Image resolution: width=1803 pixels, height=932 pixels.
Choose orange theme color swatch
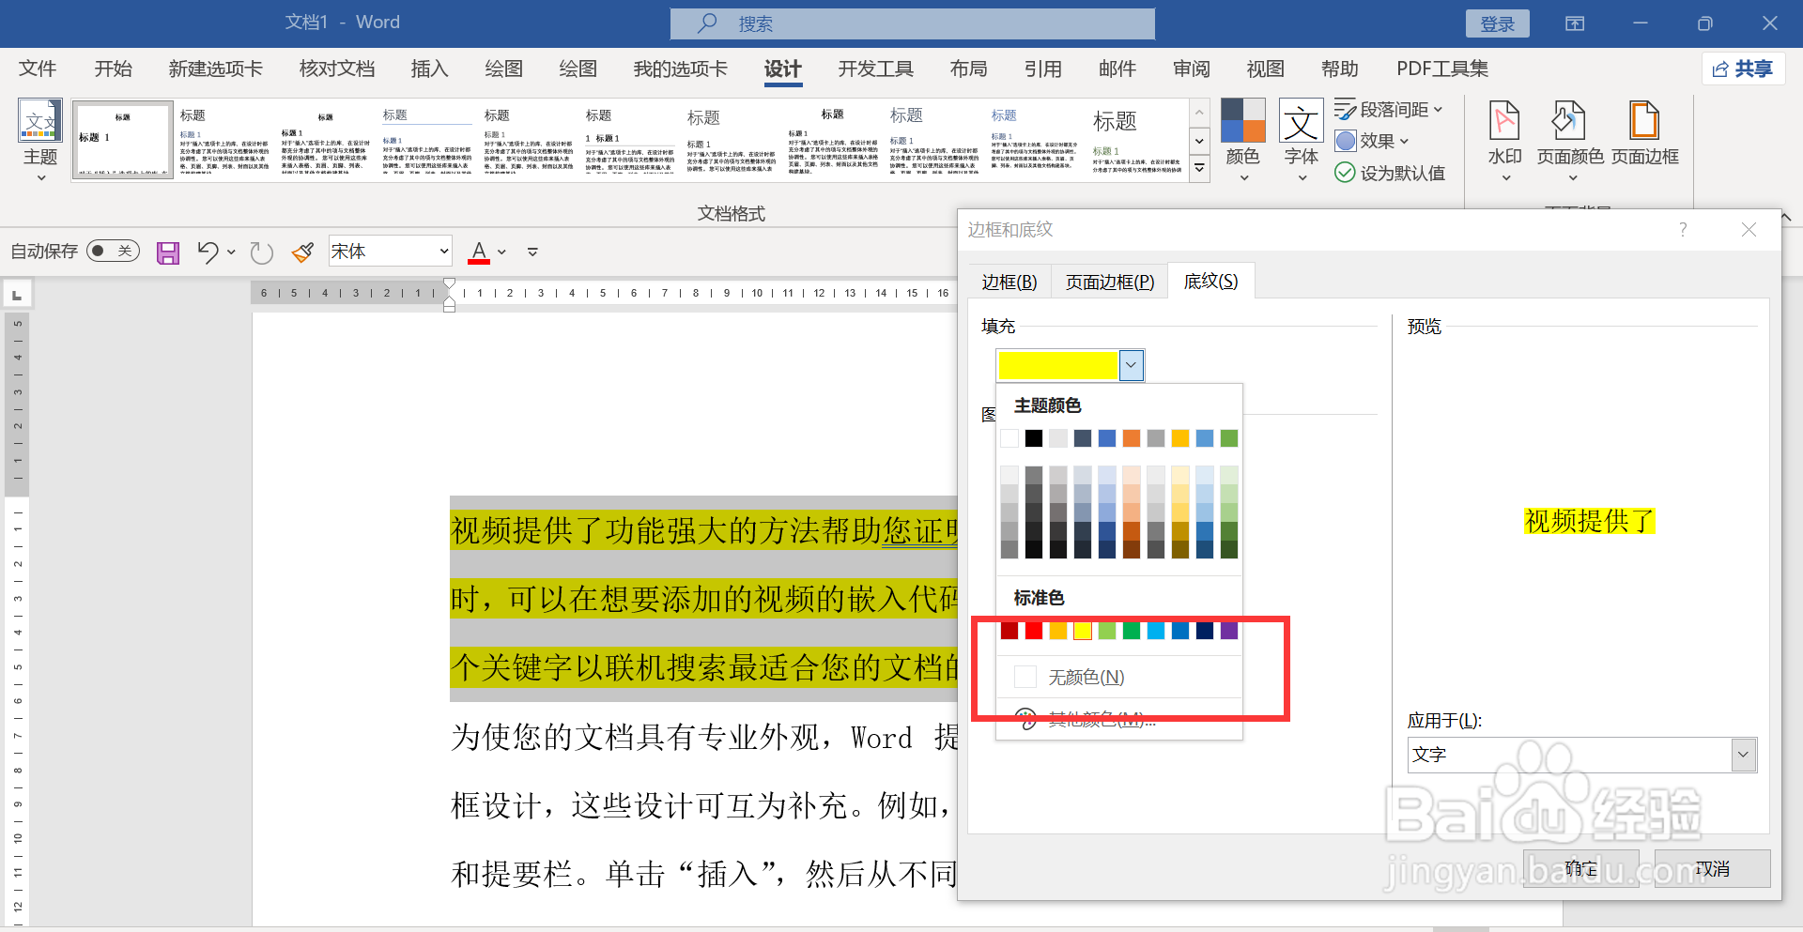(1132, 438)
